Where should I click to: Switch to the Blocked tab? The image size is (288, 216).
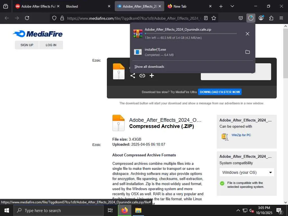pyautogui.click(x=88, y=6)
